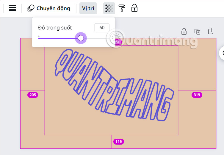Screen dimensions: 224x155
Task: Open the hamburger line-style menu icon
Action: (x=12, y=8)
